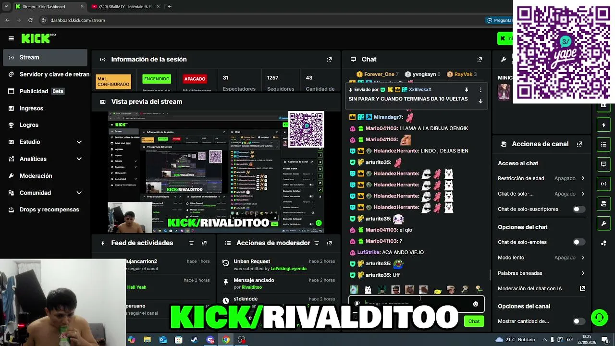
Task: Click the LufStrike username in chat
Action: (369, 253)
